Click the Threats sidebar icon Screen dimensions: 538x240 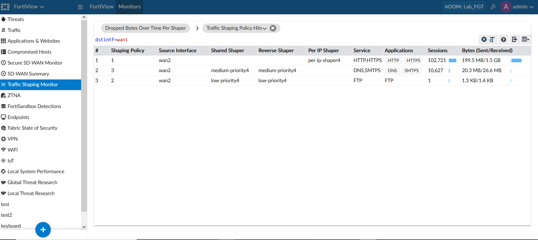(x=3, y=19)
